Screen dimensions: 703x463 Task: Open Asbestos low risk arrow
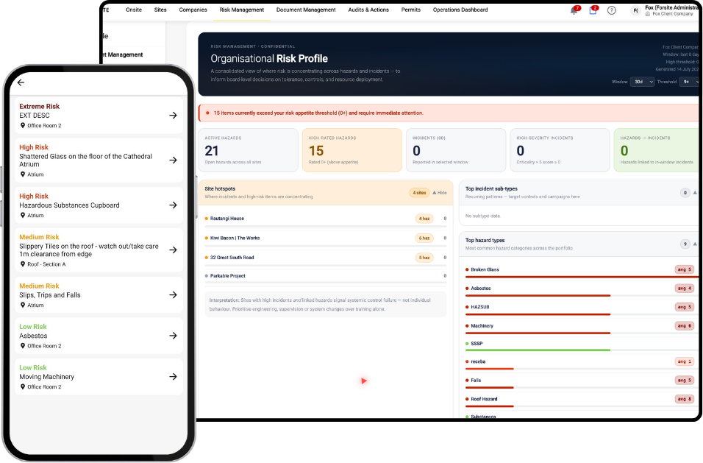173,336
